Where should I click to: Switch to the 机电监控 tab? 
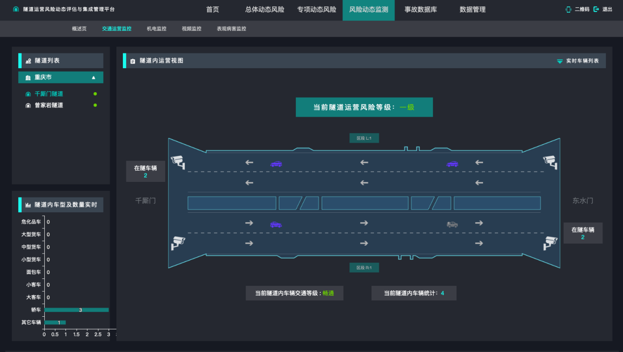coord(156,29)
